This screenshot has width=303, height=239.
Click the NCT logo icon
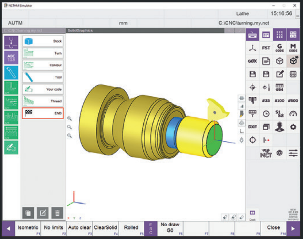(266, 153)
